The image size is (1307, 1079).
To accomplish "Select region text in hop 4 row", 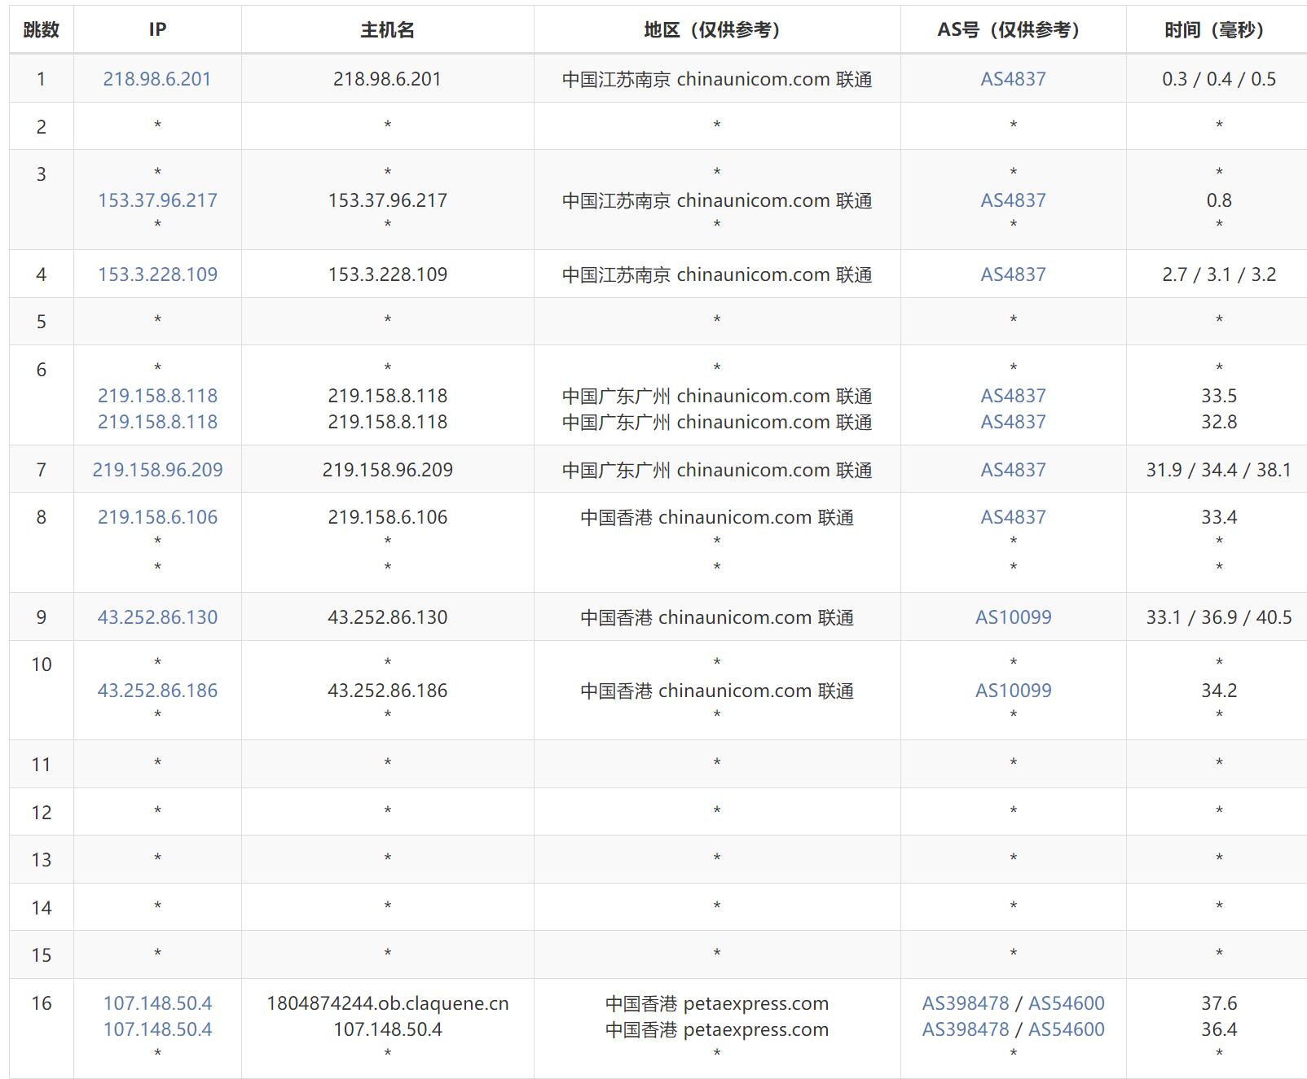I will click(x=717, y=274).
